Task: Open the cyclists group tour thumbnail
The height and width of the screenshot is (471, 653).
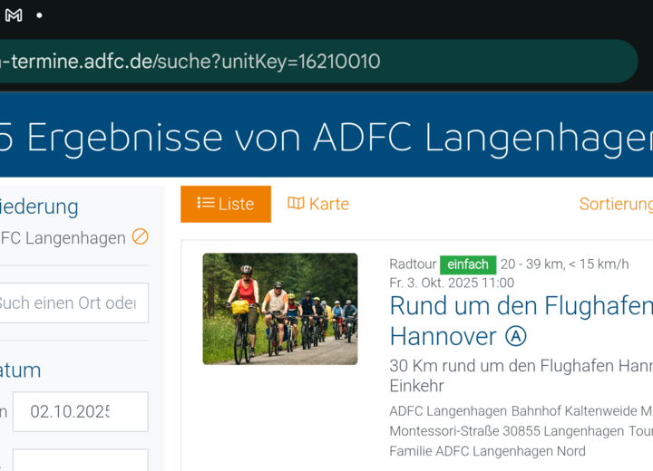Action: (x=280, y=309)
